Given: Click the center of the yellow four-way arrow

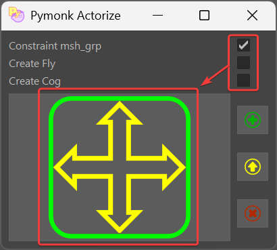Looking at the screenshot, I should coord(120,167).
